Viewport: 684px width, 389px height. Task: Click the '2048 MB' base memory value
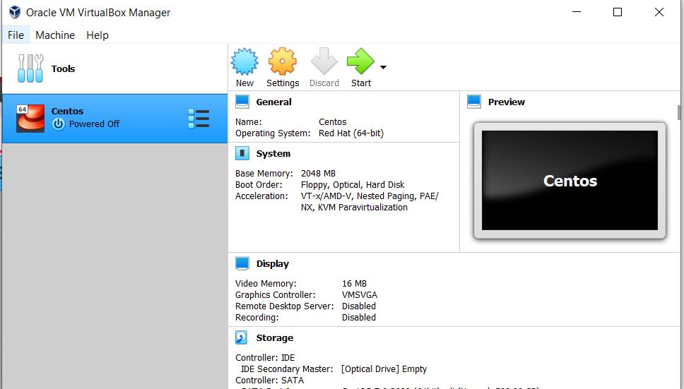click(x=318, y=174)
